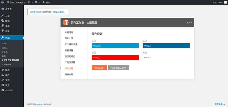Screen dimensions: 228x107
Task: Open the WordPress 5.7 notice link
Action: pos(36,12)
